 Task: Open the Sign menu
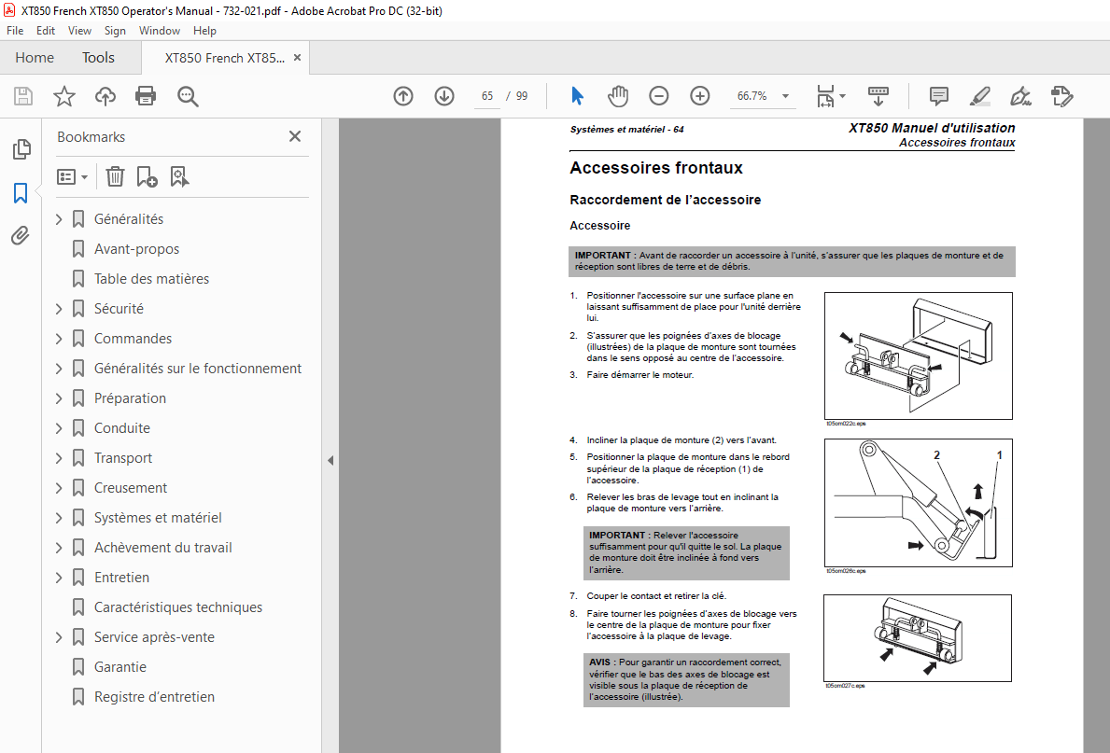pyautogui.click(x=115, y=31)
